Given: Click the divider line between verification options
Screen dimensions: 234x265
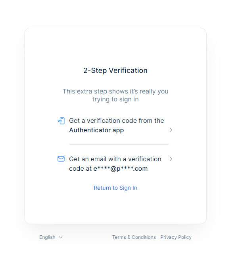Looking at the screenshot, I should [119, 144].
